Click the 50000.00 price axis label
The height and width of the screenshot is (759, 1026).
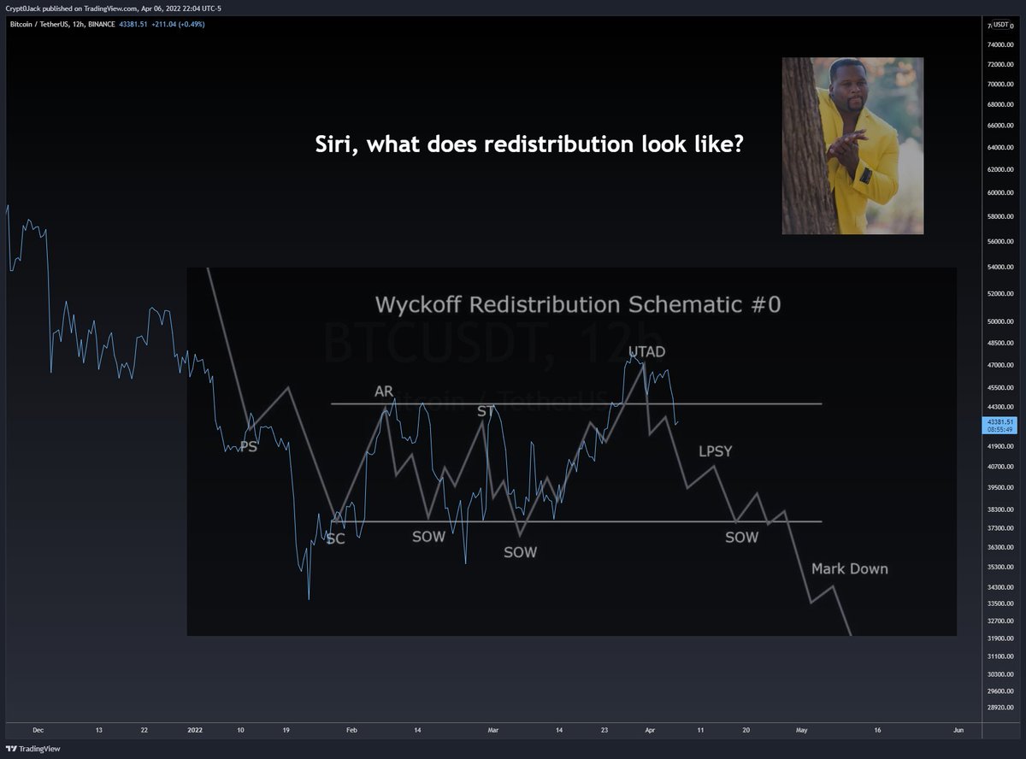[x=1000, y=321]
